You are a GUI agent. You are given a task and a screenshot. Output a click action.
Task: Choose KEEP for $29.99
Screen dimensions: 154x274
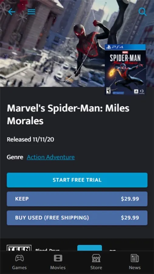77,199
